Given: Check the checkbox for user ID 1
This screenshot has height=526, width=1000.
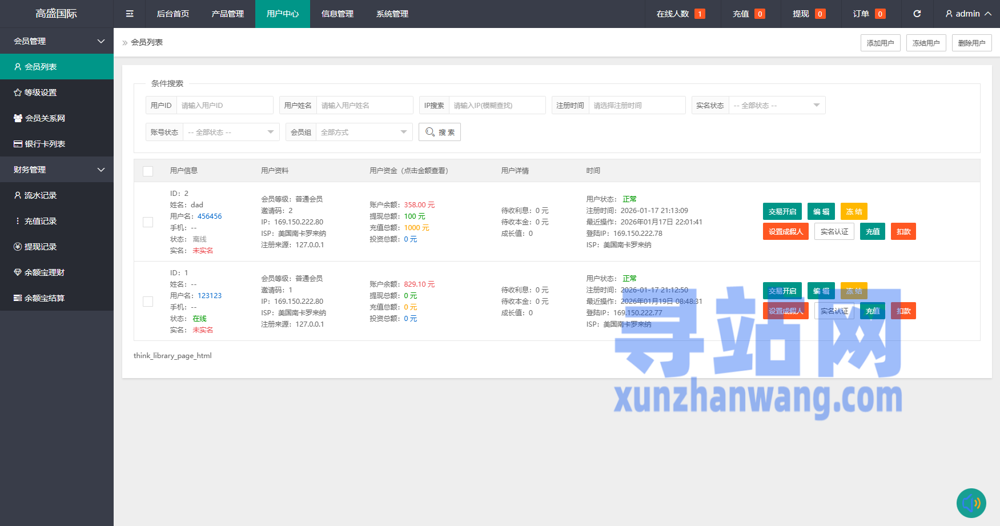Looking at the screenshot, I should click(148, 302).
